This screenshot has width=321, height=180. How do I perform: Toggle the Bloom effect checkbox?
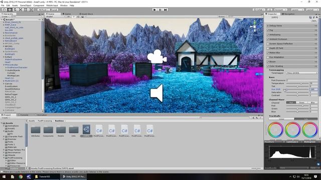pos(268,61)
